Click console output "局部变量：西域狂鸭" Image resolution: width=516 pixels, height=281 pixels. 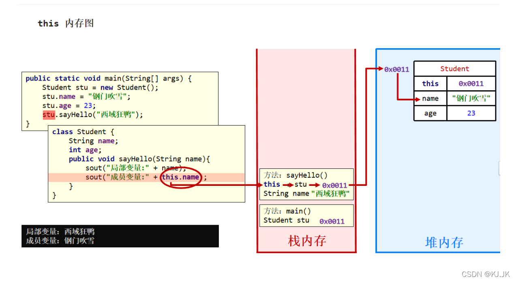tap(60, 232)
